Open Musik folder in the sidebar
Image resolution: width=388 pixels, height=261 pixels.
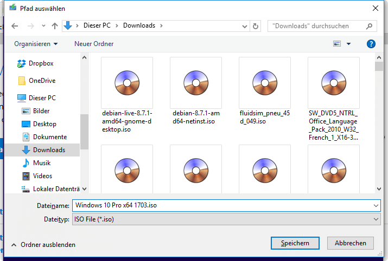(42, 163)
